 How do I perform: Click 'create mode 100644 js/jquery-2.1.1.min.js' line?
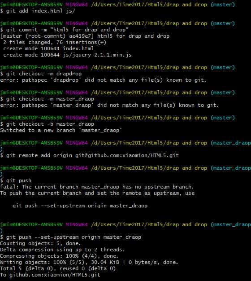pyautogui.click(x=67, y=55)
